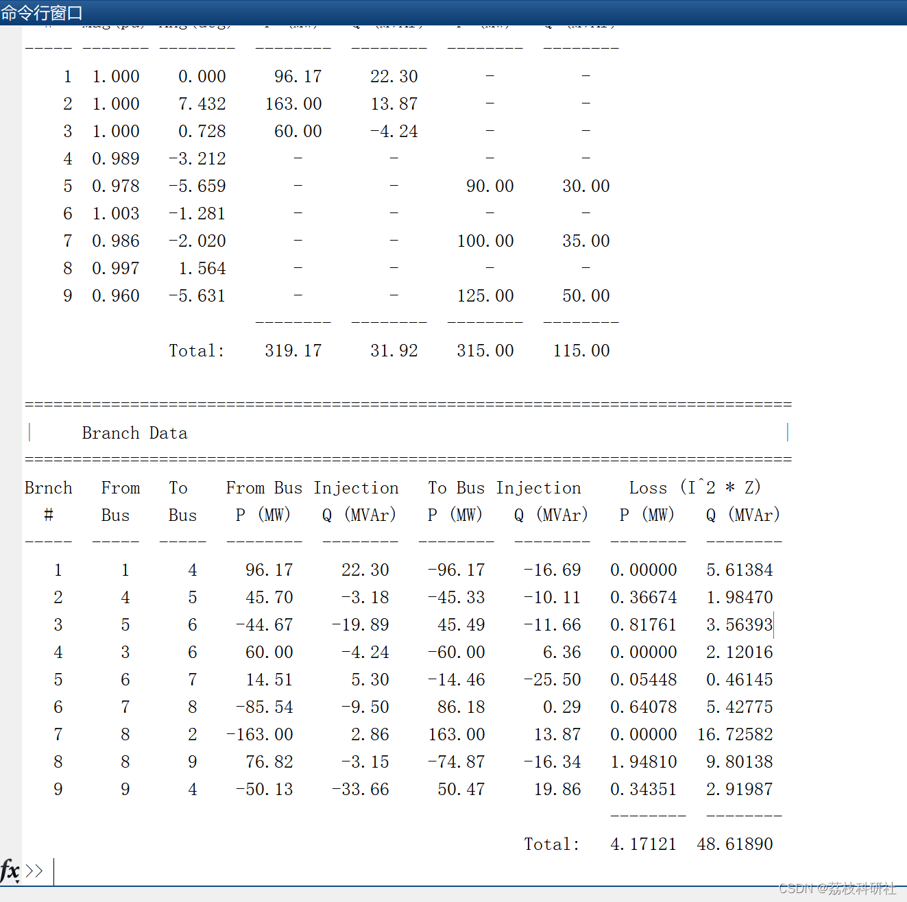907x902 pixels.
Task: Click the 'Loss (I^2 * Z)' column header
Action: tap(695, 488)
